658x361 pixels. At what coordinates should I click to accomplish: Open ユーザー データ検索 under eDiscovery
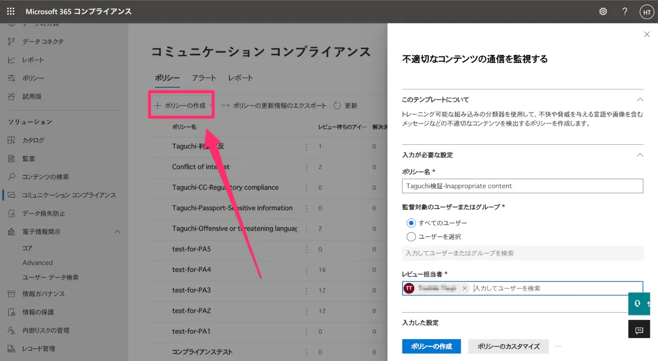tap(50, 278)
